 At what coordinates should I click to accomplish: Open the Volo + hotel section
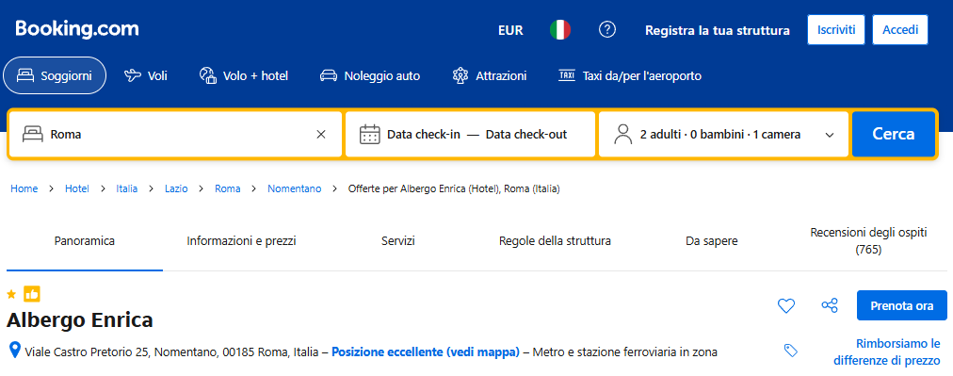(244, 76)
